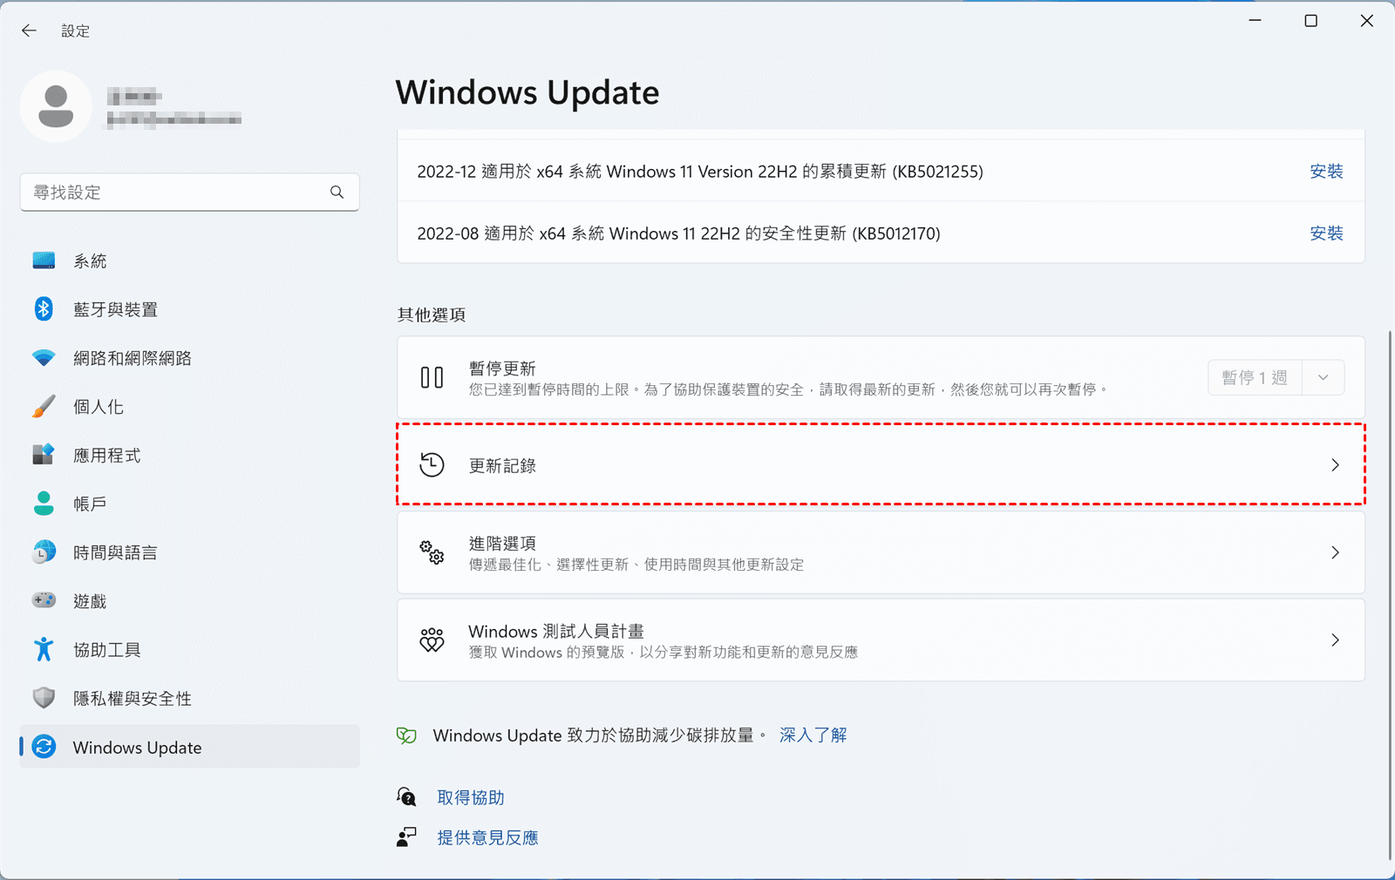Click the pause limit description under 暫停更新
Viewport: 1395px width, 880px height.
click(x=788, y=389)
